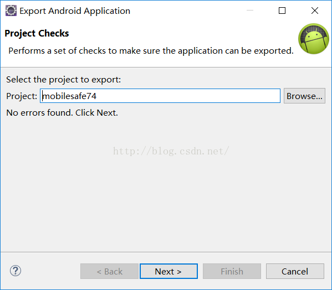Click the 'No errors found. Click Next.' message
The height and width of the screenshot is (290, 332).
pyautogui.click(x=62, y=113)
